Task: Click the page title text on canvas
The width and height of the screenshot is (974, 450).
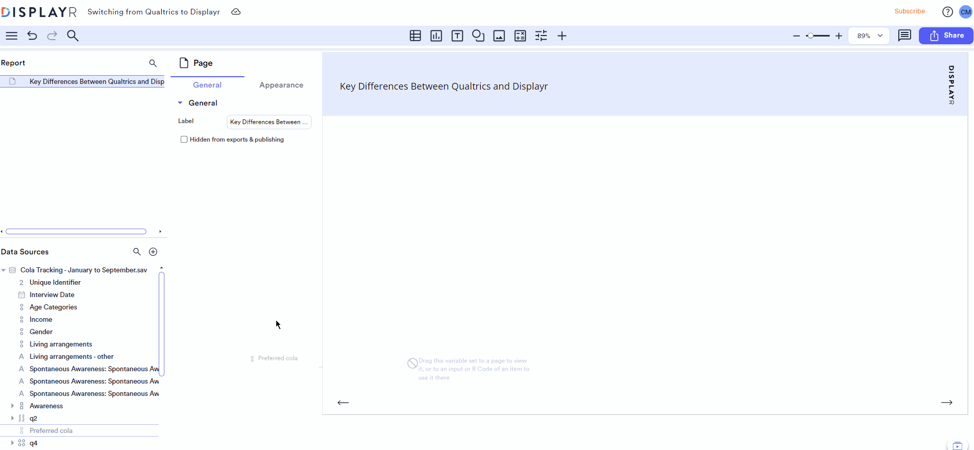Action: (444, 86)
